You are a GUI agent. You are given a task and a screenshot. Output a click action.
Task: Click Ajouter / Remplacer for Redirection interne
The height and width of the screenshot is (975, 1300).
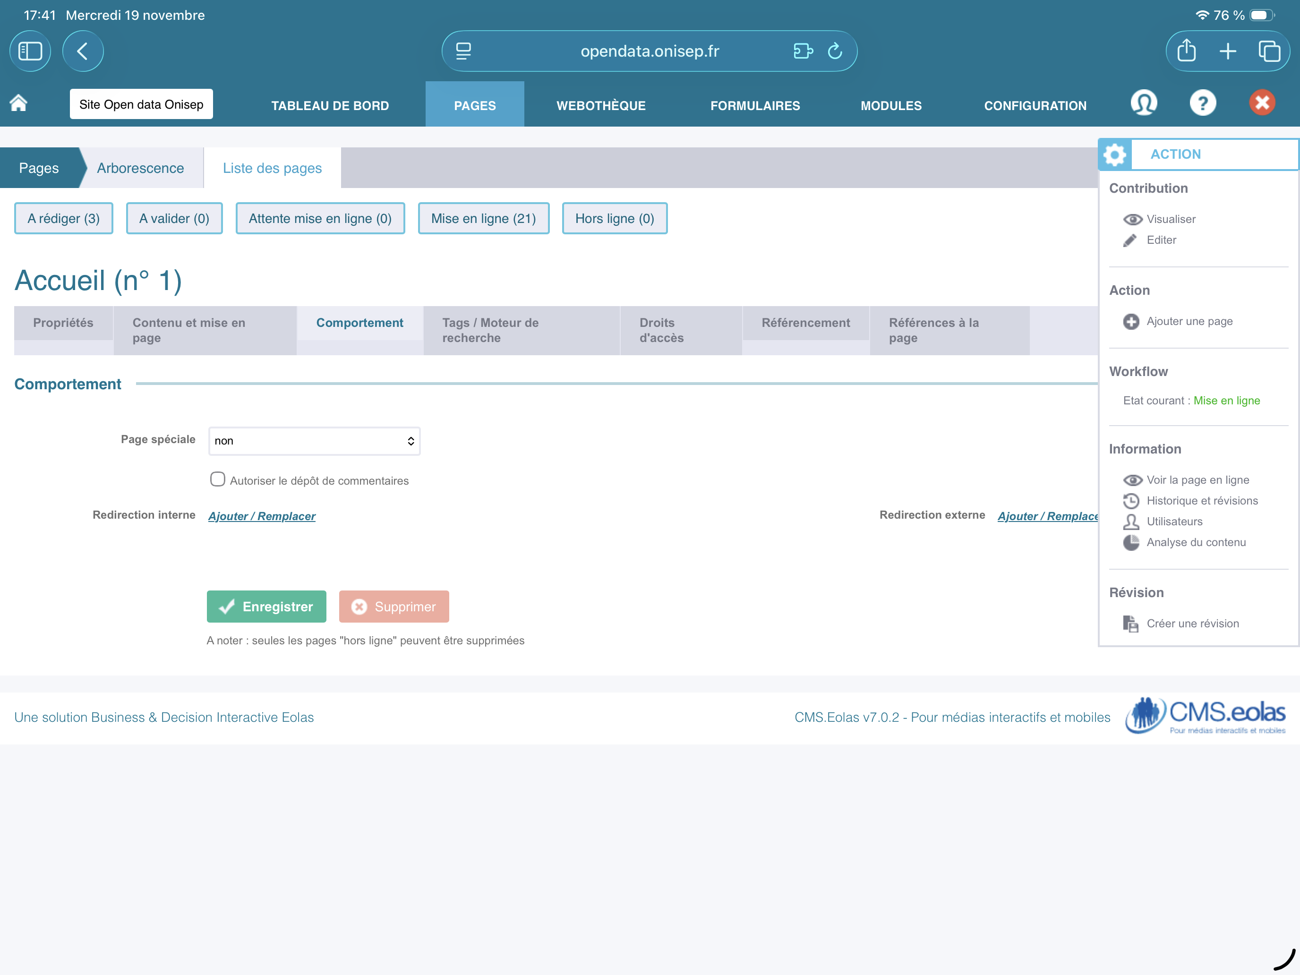[x=262, y=516]
